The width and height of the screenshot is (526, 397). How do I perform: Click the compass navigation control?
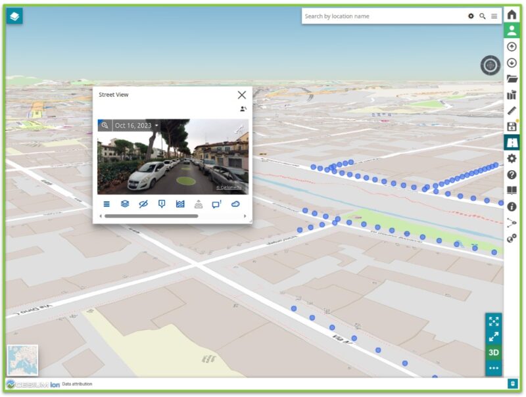point(490,65)
